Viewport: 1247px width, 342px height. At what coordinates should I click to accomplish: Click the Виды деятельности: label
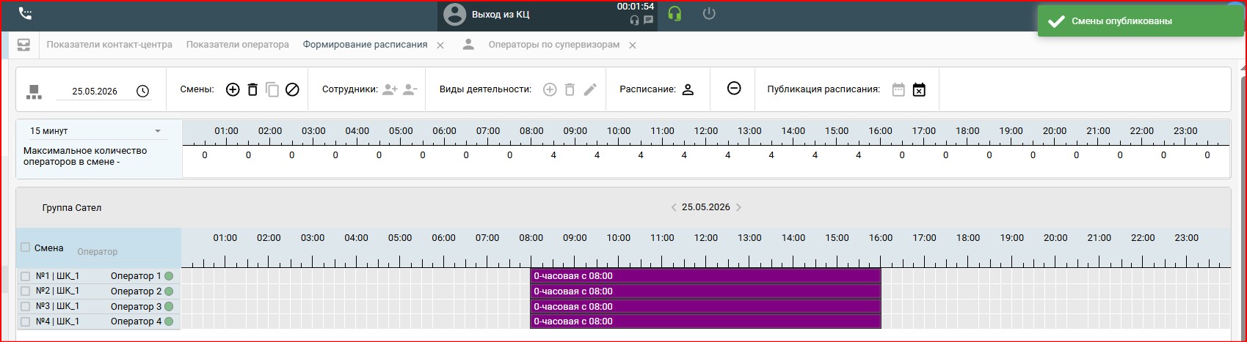click(x=485, y=89)
